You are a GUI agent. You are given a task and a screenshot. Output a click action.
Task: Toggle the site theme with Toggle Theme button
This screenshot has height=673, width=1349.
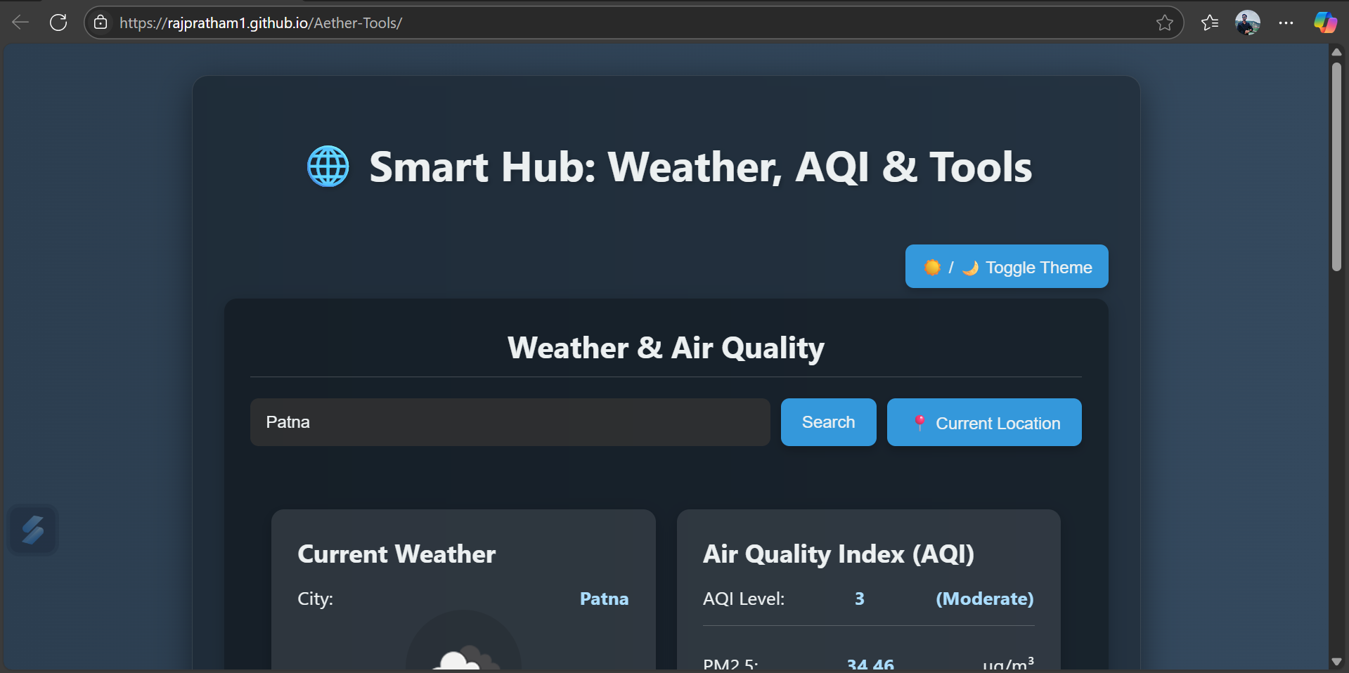[x=1006, y=266]
